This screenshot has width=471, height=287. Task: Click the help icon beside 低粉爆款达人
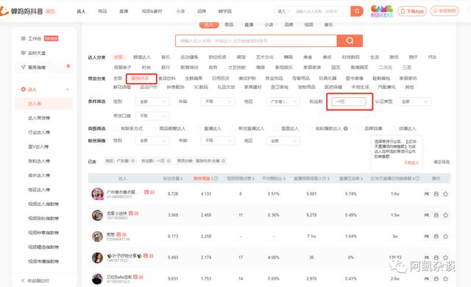(346, 129)
